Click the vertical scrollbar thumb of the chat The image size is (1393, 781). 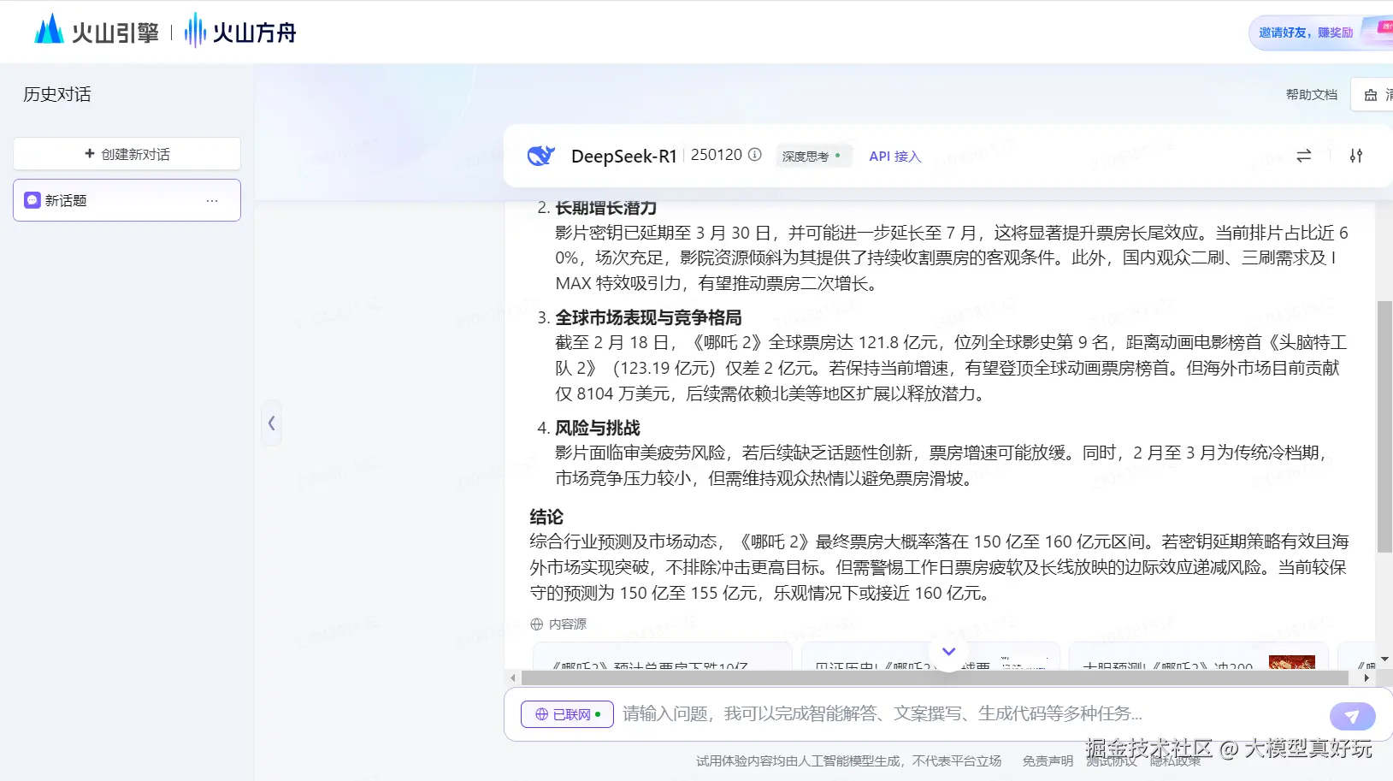point(1384,426)
